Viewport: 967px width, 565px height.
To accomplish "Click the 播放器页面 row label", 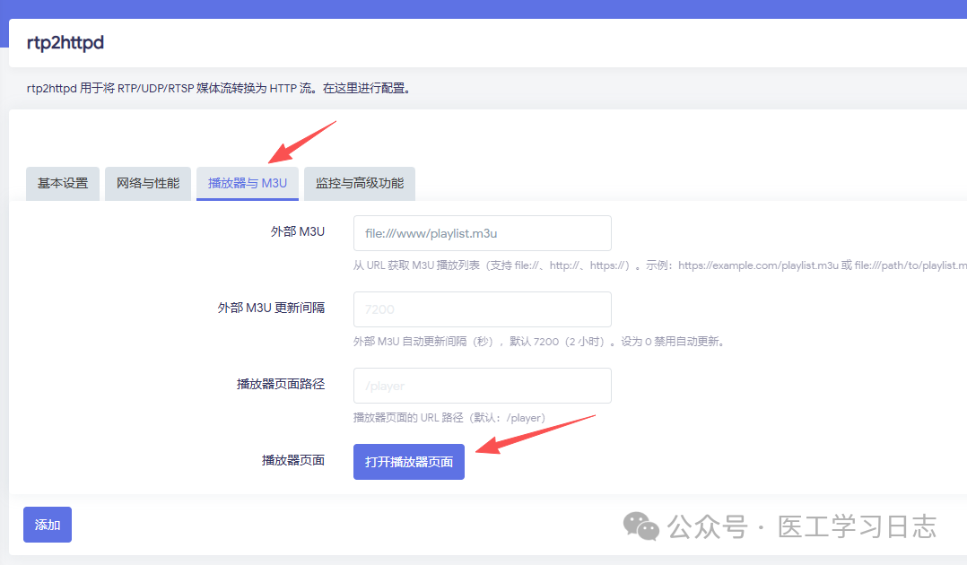I will (292, 461).
